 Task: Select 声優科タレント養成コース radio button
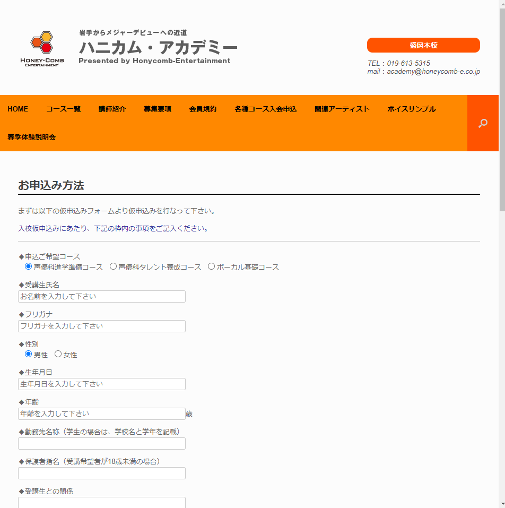point(113,266)
